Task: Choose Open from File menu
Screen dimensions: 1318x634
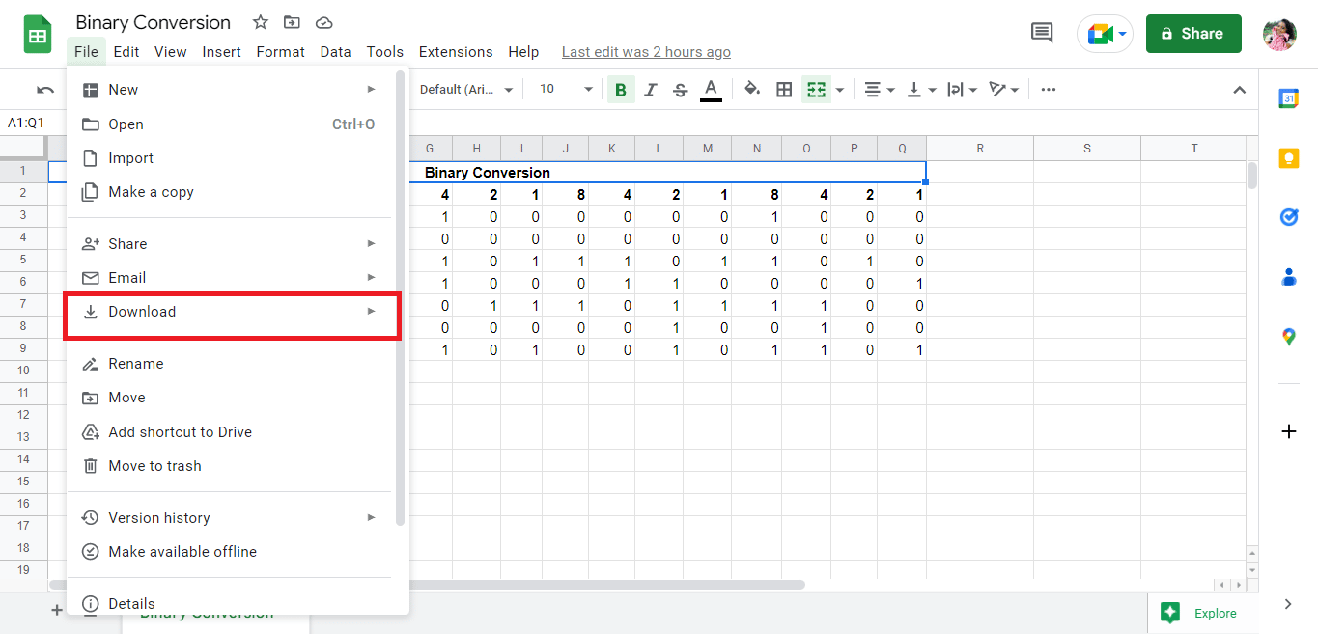Action: (x=230, y=124)
